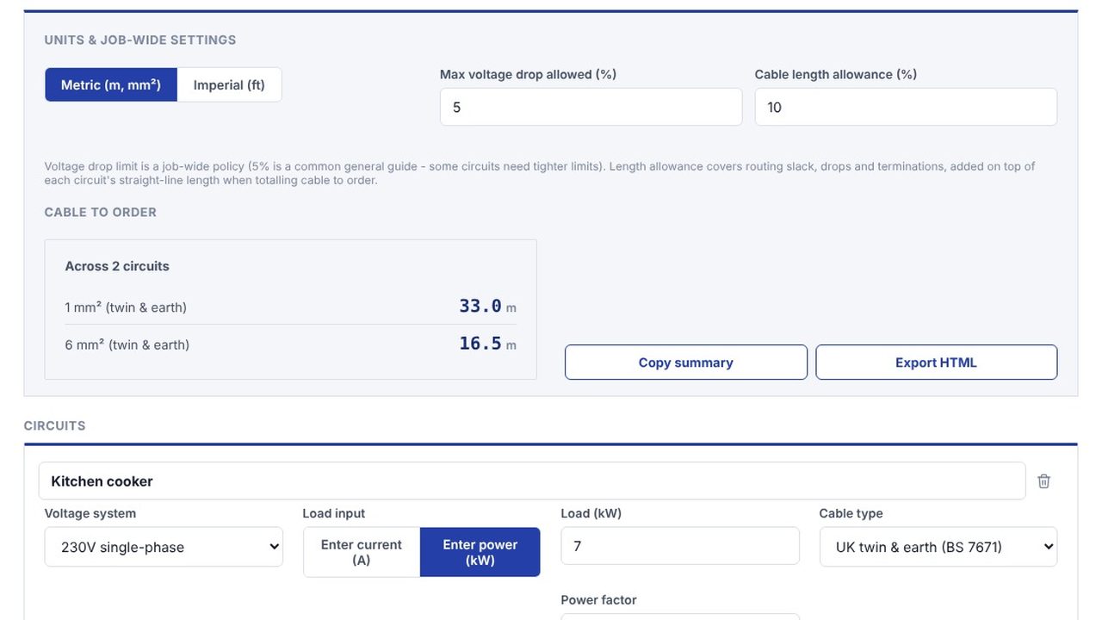Click the 6 mm² (twin & earth) row label

coord(127,344)
